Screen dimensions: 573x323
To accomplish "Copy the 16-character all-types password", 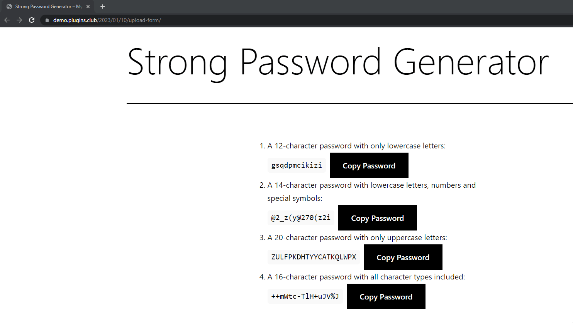I will (x=386, y=297).
